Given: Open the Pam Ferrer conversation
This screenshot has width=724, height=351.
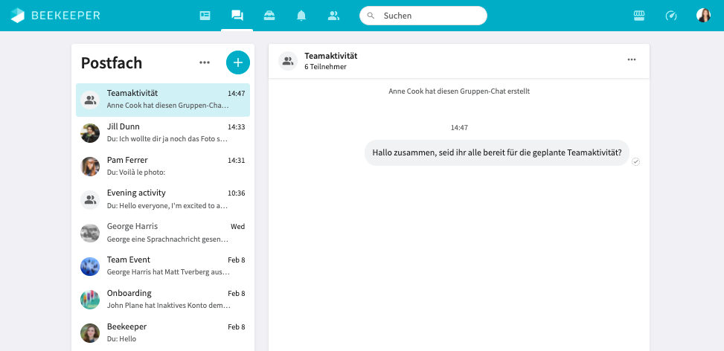Looking at the screenshot, I should tap(163, 167).
